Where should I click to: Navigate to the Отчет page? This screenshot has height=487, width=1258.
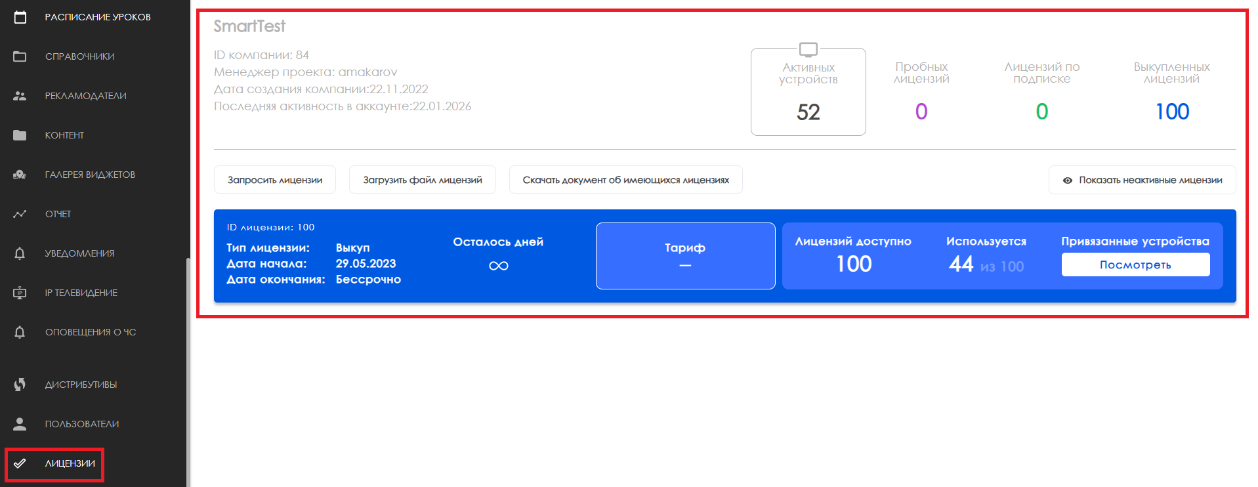point(58,214)
